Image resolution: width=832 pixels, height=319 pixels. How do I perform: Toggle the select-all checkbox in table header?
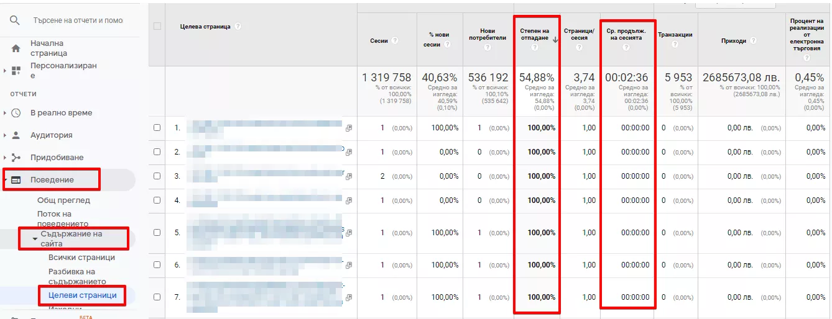pyautogui.click(x=157, y=26)
